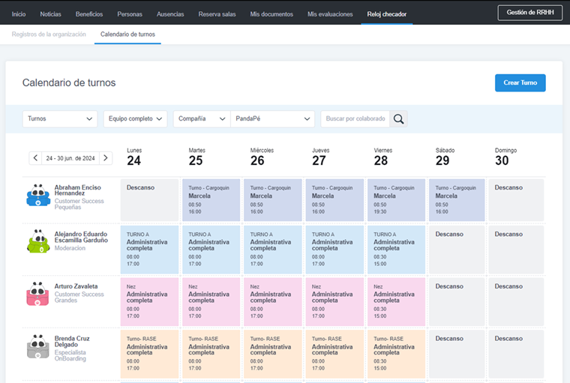Image resolution: width=570 pixels, height=383 pixels.
Task: Click Brenda Cruz Delgado's gray avatar
Action: click(37, 346)
